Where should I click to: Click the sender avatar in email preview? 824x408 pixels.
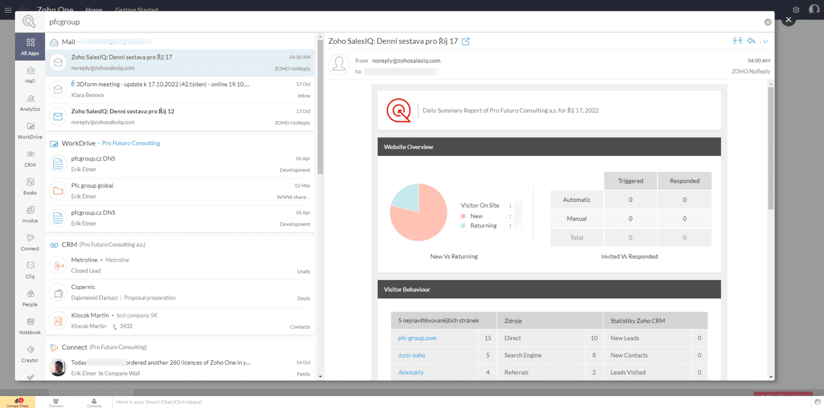tap(339, 65)
